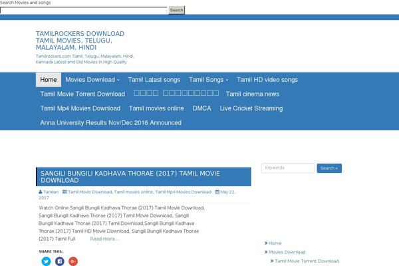Screen dimensions: 399x266
Task: Expand Movies Download dropdown in navbar
Action: click(92, 80)
